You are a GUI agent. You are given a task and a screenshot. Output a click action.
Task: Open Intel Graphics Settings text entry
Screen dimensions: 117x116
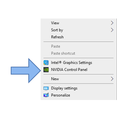click(x=72, y=63)
